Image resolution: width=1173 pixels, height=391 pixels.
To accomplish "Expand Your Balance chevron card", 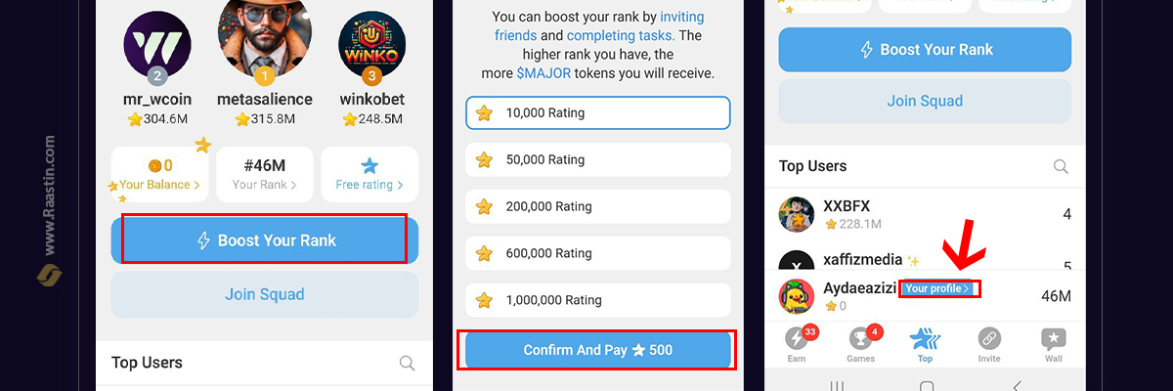I will click(159, 174).
